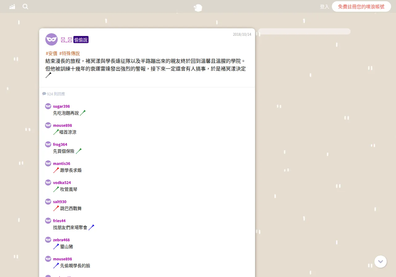Viewport: 396px width, 277px height.
Task: Click the Plurk logo in header
Action: (x=198, y=8)
